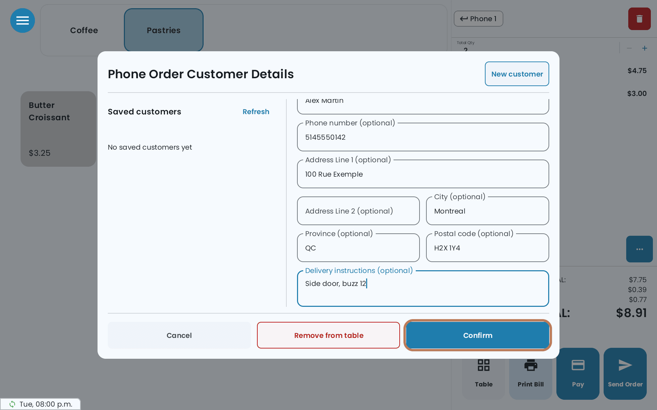Click the 'No saved customers yet' text
657x410 pixels.
pyautogui.click(x=150, y=147)
